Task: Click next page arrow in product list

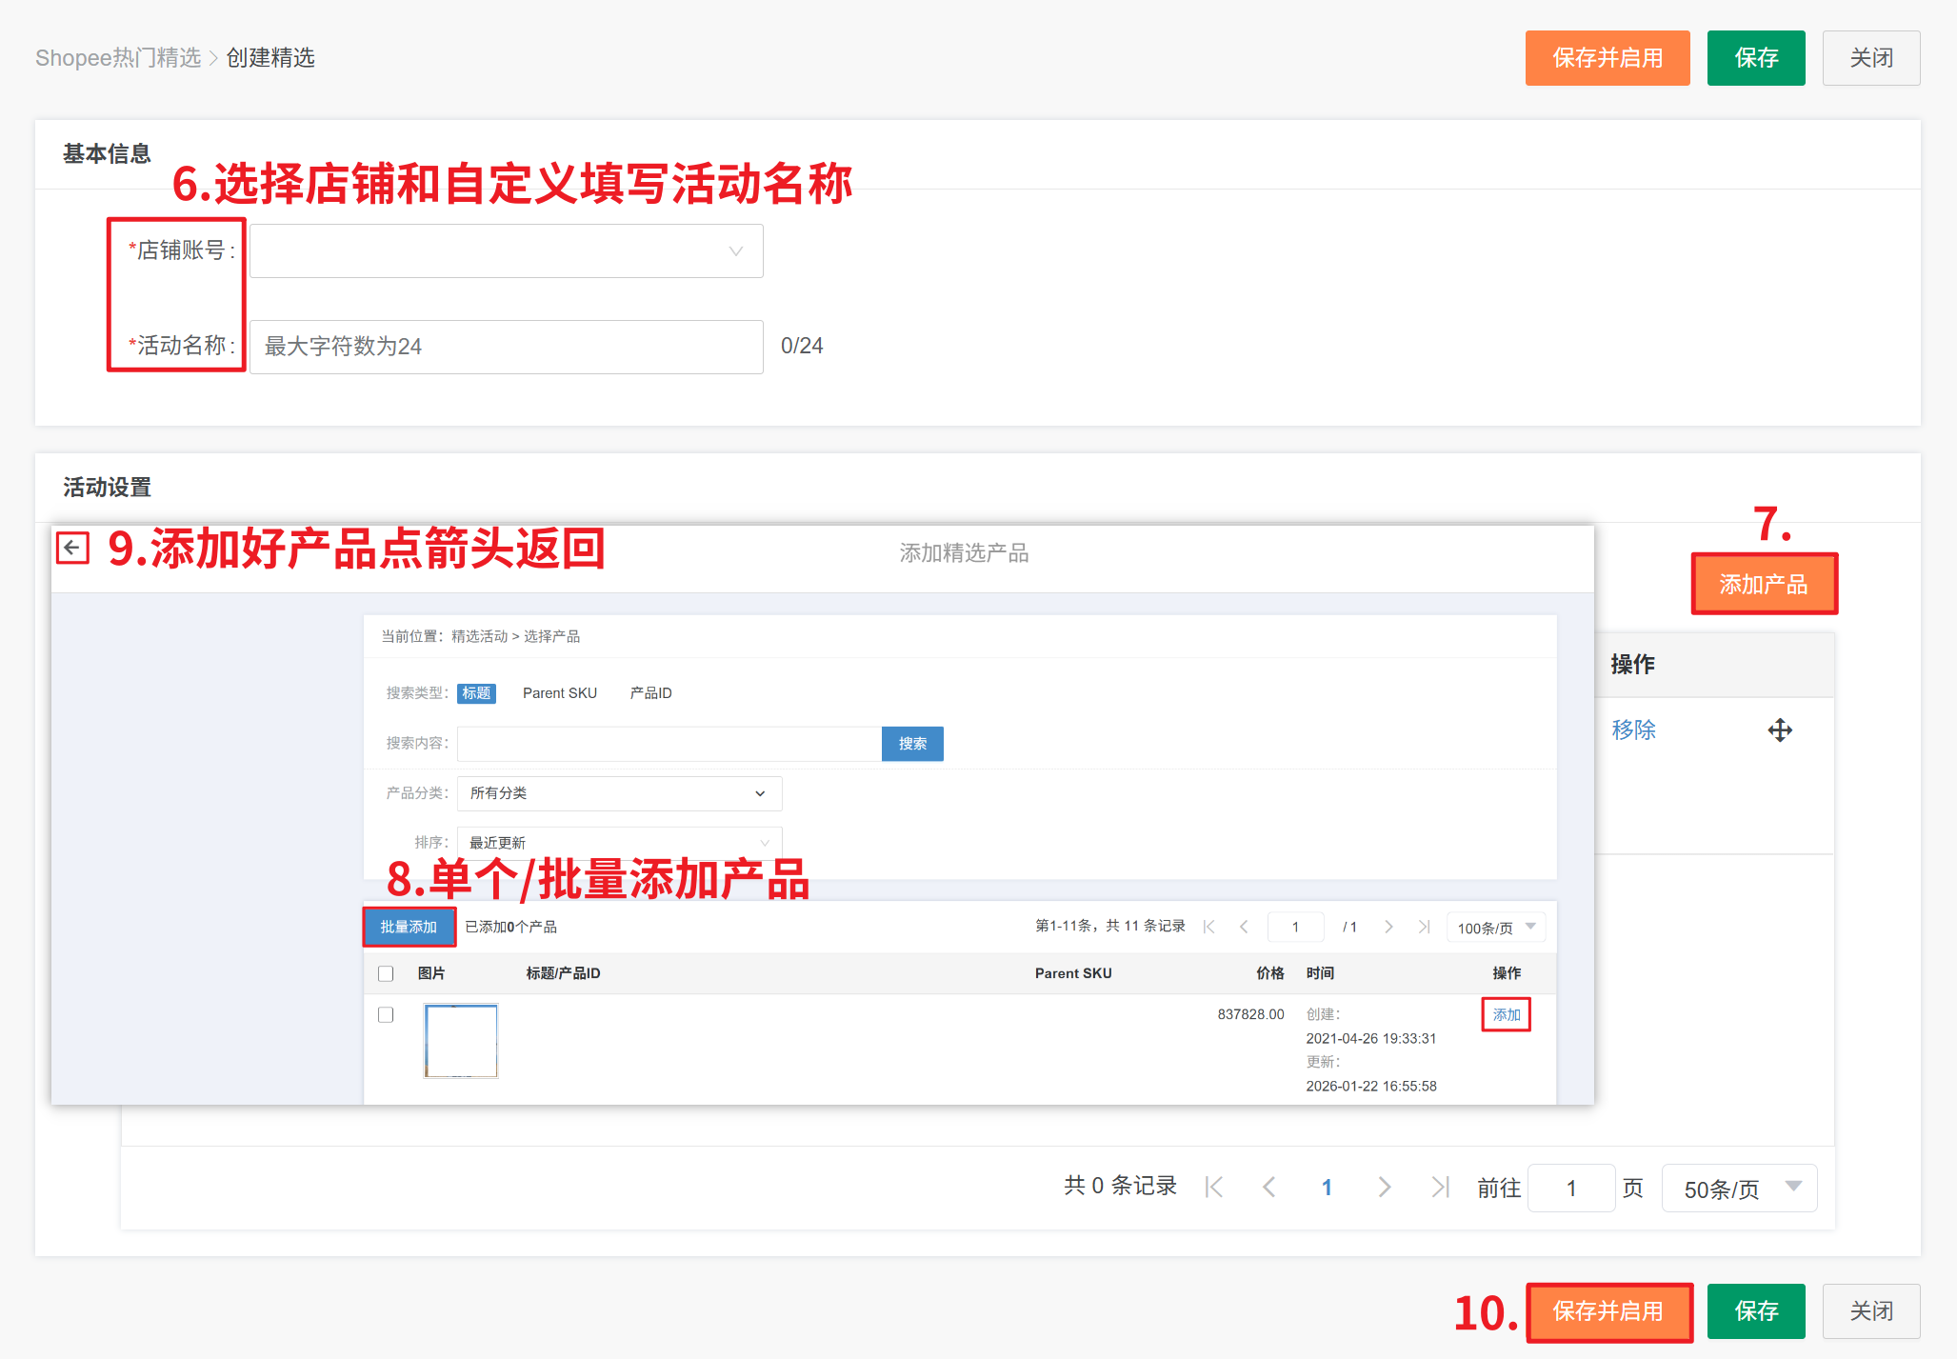Action: (1388, 927)
